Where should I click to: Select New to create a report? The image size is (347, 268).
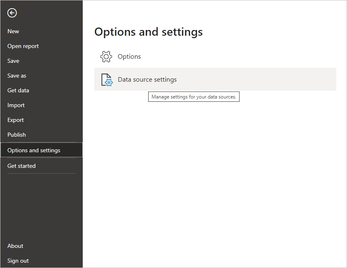click(13, 31)
